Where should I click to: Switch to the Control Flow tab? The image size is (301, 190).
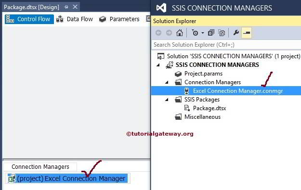[x=29, y=19]
